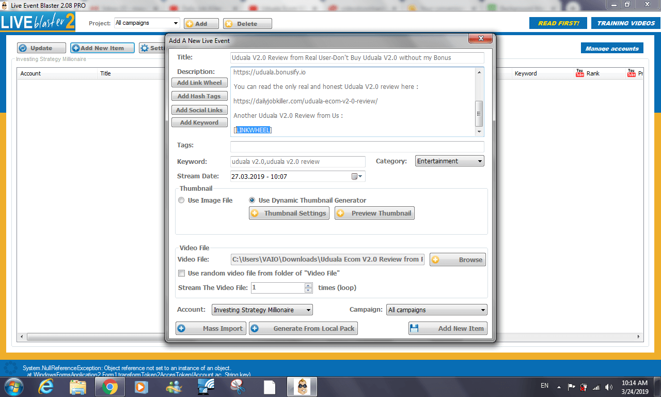Screen dimensions: 661x397
Task: Click the selected LINKWHEEL text in description
Action: click(253, 130)
